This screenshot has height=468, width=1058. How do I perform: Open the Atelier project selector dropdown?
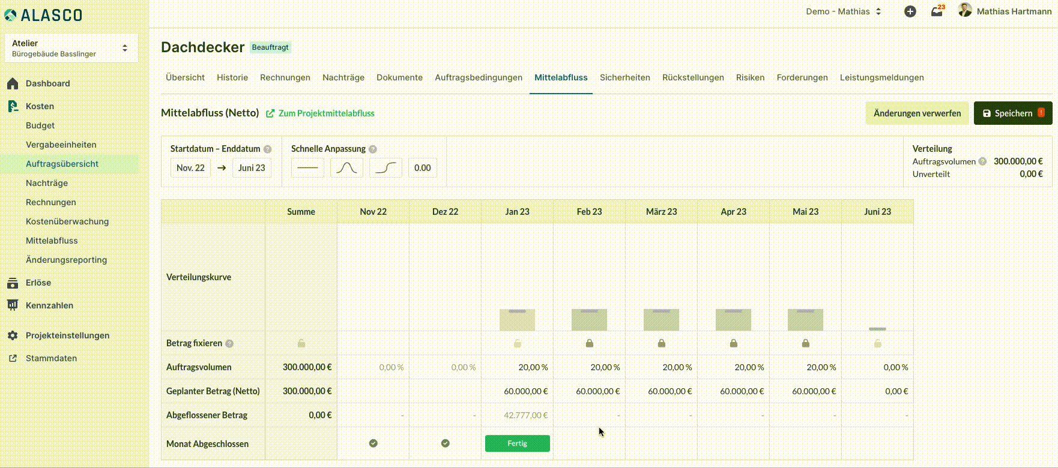[x=71, y=48]
